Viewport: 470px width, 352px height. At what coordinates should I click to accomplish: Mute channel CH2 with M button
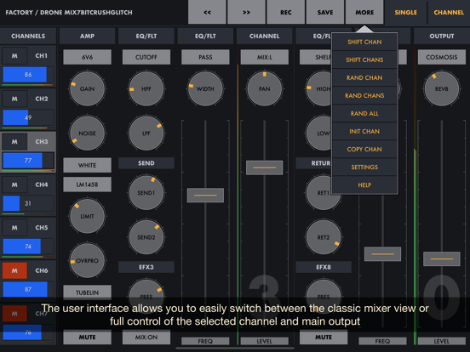click(x=14, y=99)
